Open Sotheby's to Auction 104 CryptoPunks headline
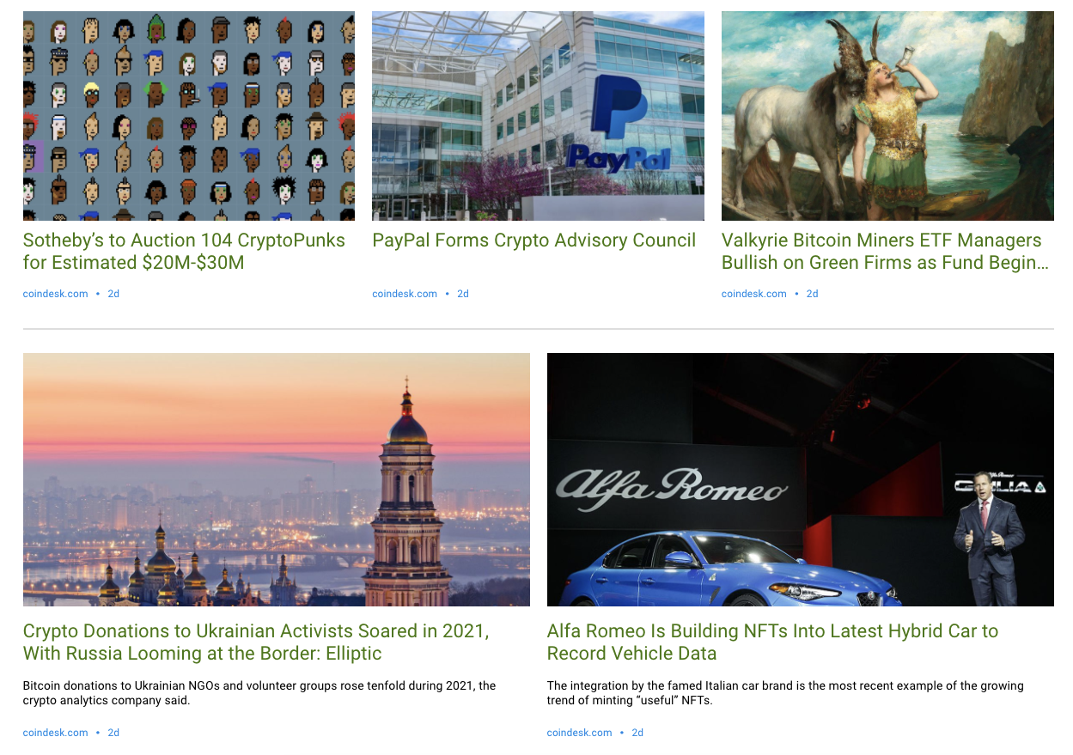1073x755 pixels. point(184,251)
